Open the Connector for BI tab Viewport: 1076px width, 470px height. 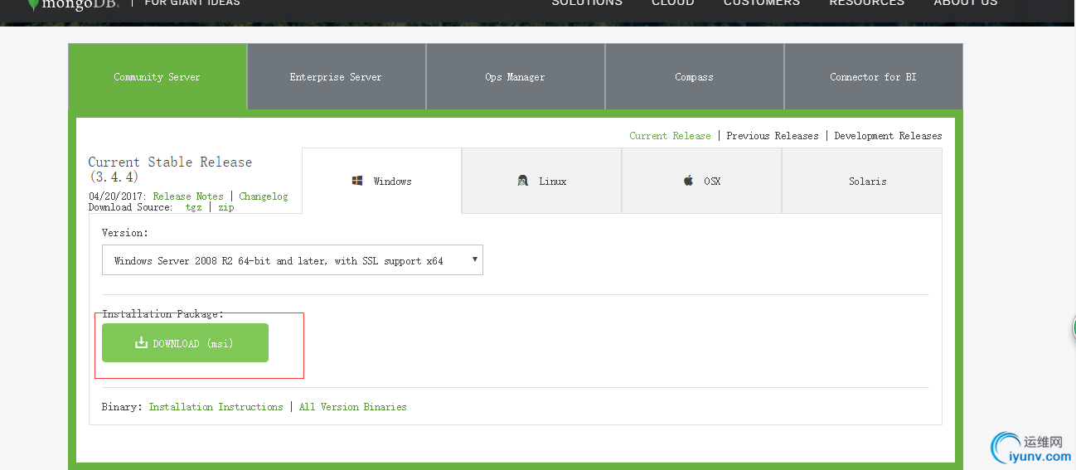click(x=873, y=77)
